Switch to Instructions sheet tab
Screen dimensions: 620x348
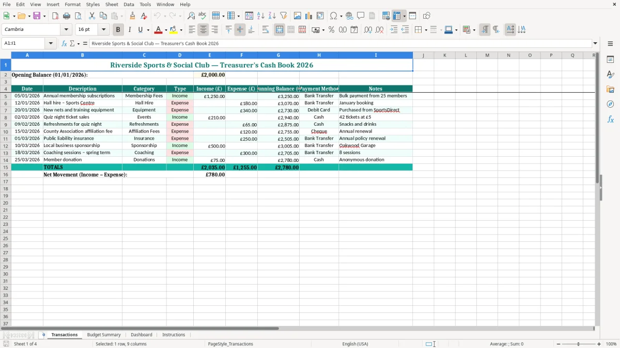tap(174, 335)
